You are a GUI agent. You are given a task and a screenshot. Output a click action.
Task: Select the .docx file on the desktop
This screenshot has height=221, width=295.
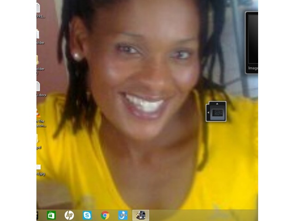pos(38,87)
